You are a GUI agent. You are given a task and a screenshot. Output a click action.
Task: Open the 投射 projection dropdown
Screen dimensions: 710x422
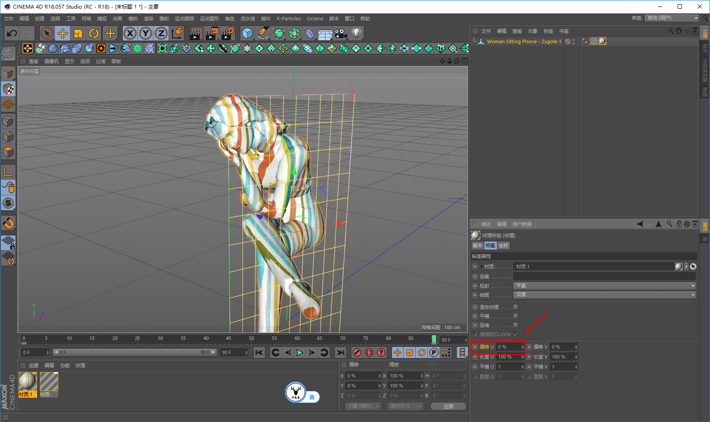pos(605,286)
